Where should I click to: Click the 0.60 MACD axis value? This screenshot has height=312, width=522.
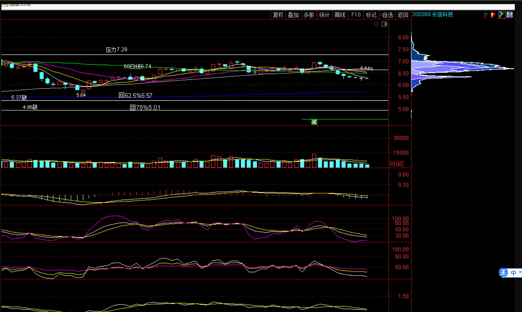pos(403,175)
